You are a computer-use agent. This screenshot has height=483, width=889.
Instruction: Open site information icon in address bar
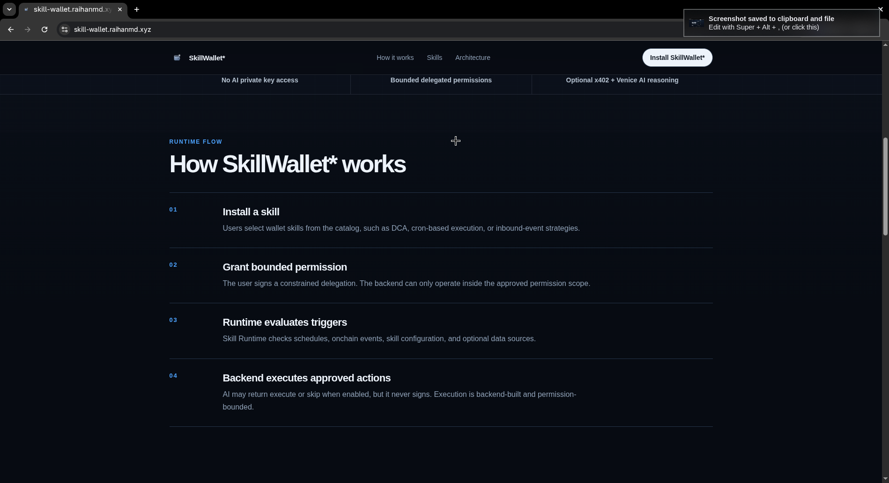coord(65,29)
